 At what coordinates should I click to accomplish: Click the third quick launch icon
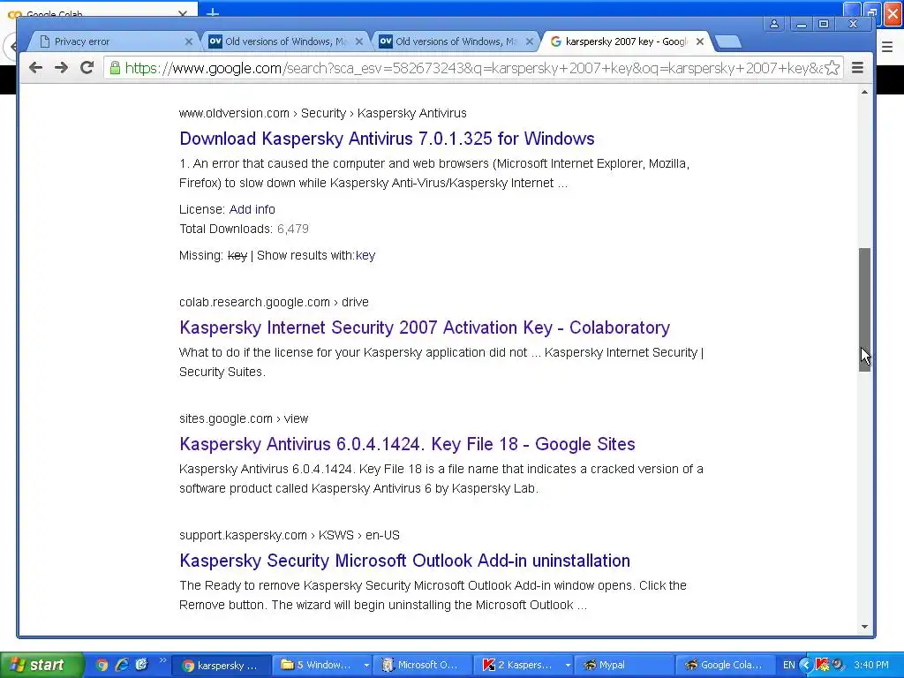coord(142,665)
